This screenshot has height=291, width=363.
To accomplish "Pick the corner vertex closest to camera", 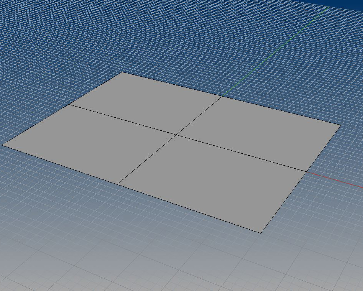I will click(x=261, y=233).
